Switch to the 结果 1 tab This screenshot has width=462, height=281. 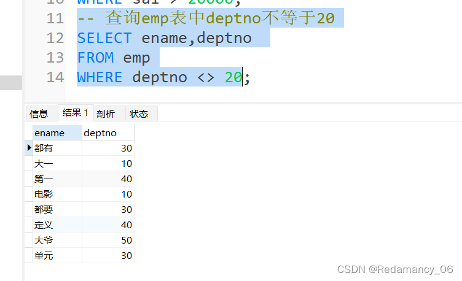tap(76, 113)
